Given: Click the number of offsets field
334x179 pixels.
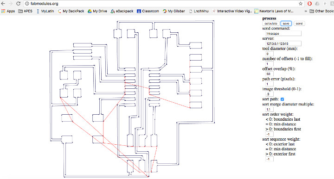Looking at the screenshot, I should (270, 64).
